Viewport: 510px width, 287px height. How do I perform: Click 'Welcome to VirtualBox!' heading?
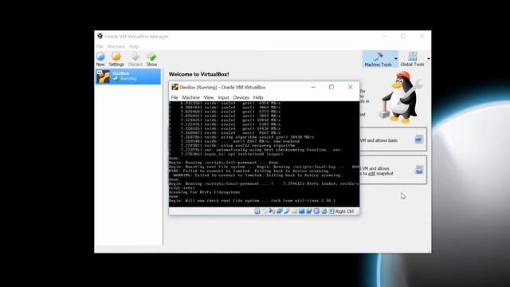click(x=198, y=74)
